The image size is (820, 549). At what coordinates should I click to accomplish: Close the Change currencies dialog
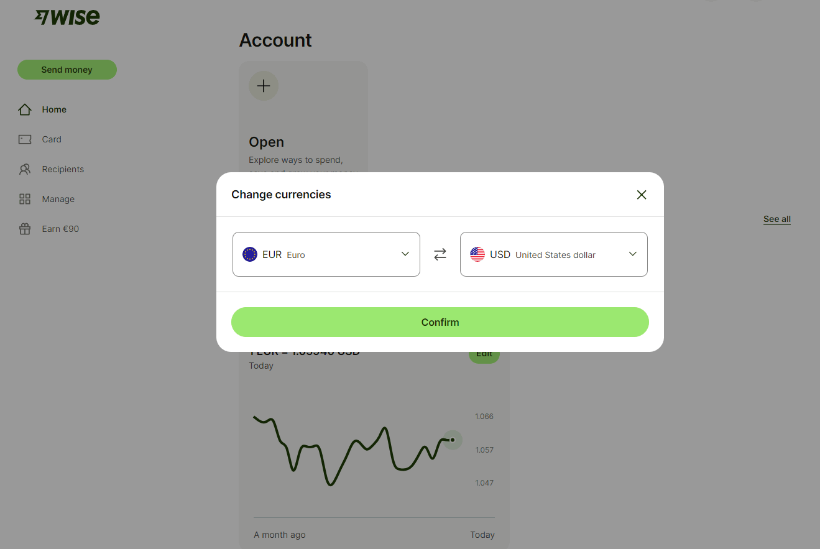point(642,195)
